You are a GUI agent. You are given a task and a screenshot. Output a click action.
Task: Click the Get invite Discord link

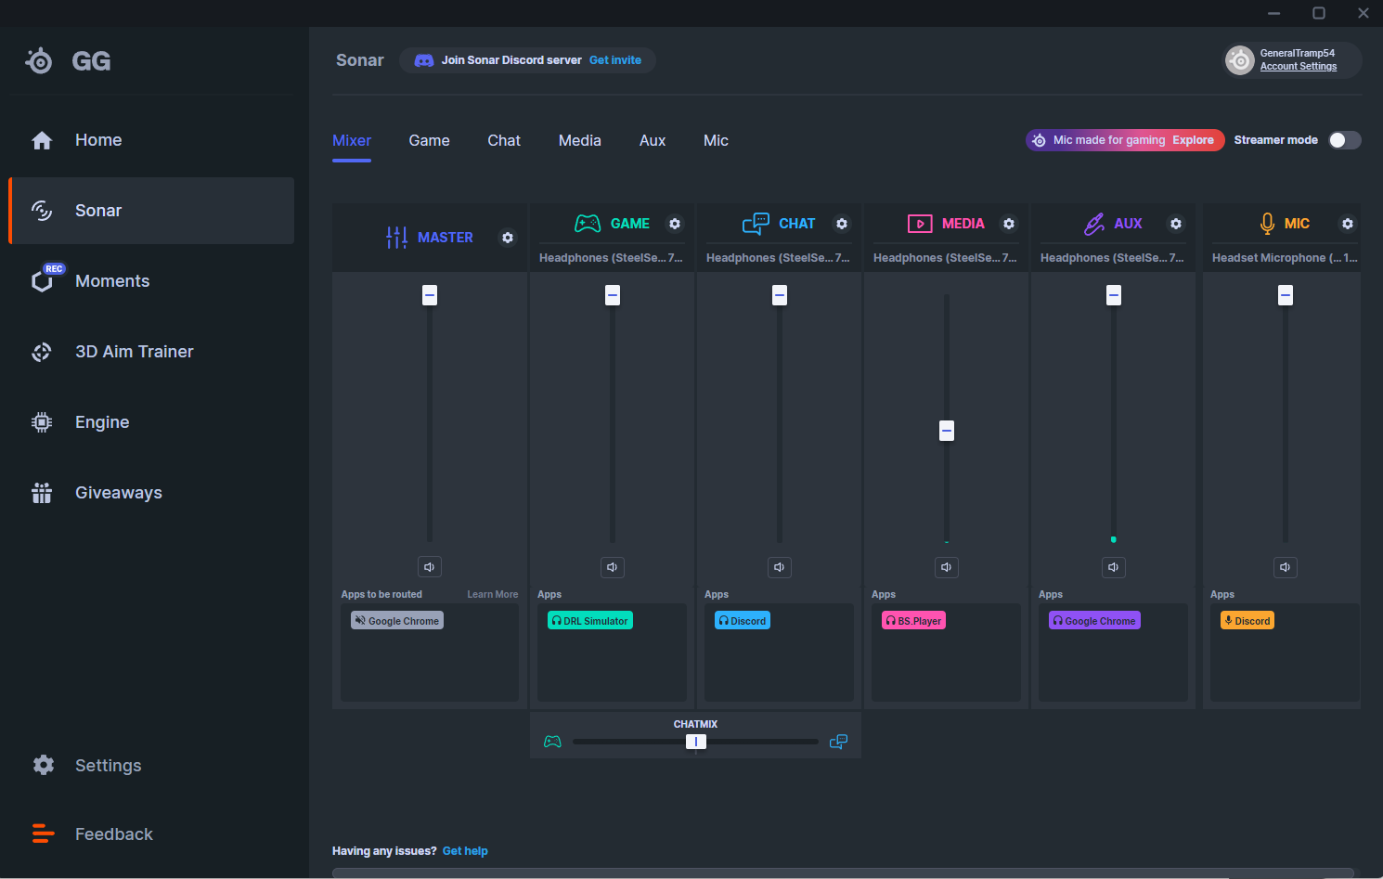[x=614, y=60]
